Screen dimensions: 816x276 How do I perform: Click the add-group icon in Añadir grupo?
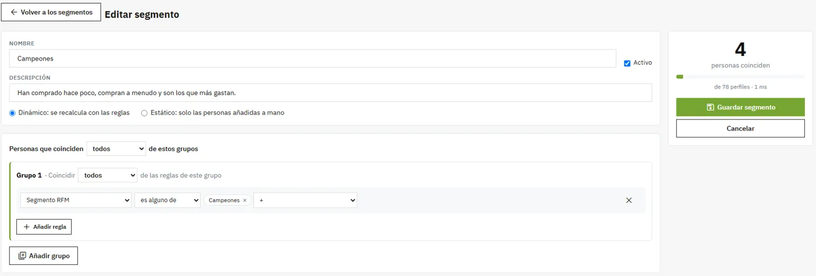click(x=22, y=256)
